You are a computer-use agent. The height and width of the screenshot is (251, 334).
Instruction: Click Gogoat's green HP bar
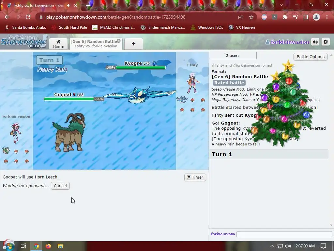69,99
